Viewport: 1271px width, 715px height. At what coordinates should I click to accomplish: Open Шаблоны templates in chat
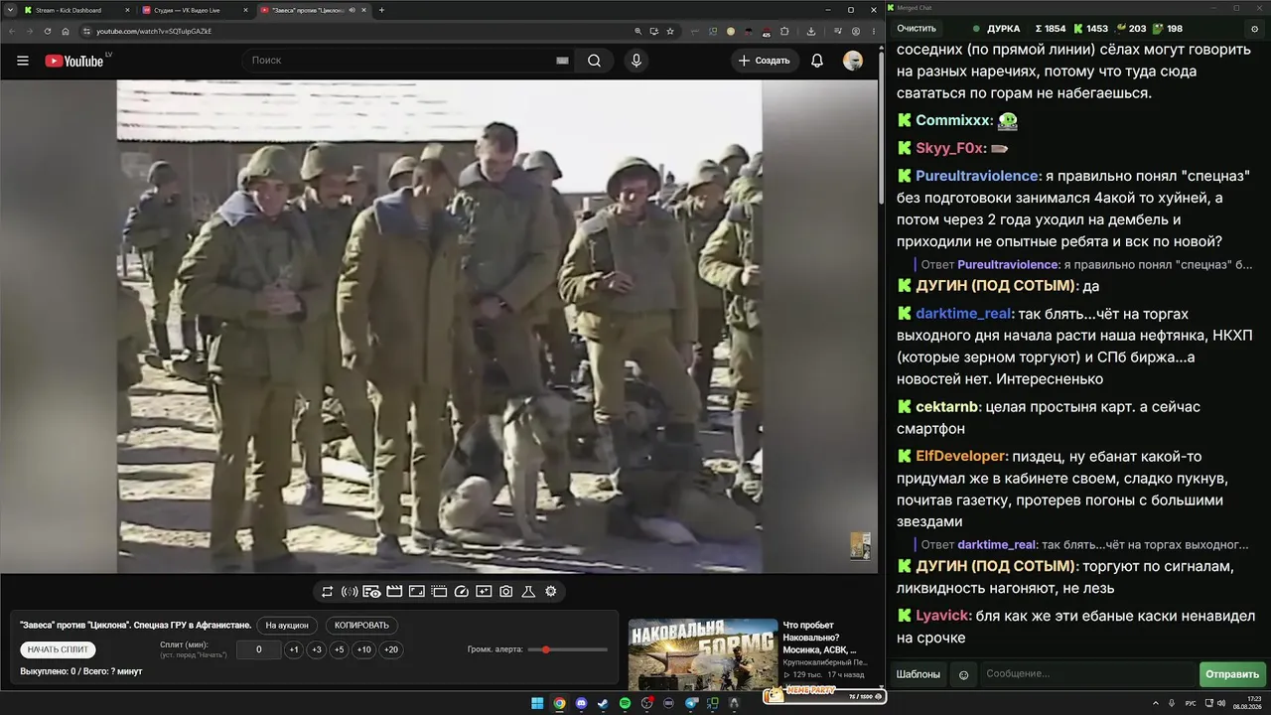[918, 674]
